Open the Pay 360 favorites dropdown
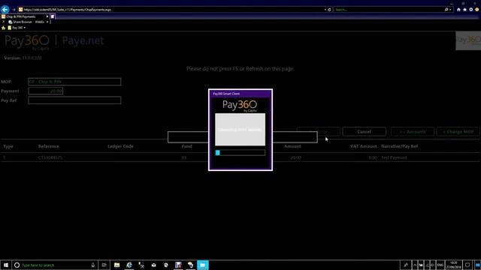 25,28
